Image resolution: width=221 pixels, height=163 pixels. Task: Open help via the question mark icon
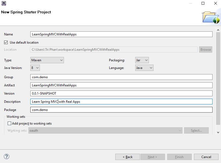click(6, 156)
